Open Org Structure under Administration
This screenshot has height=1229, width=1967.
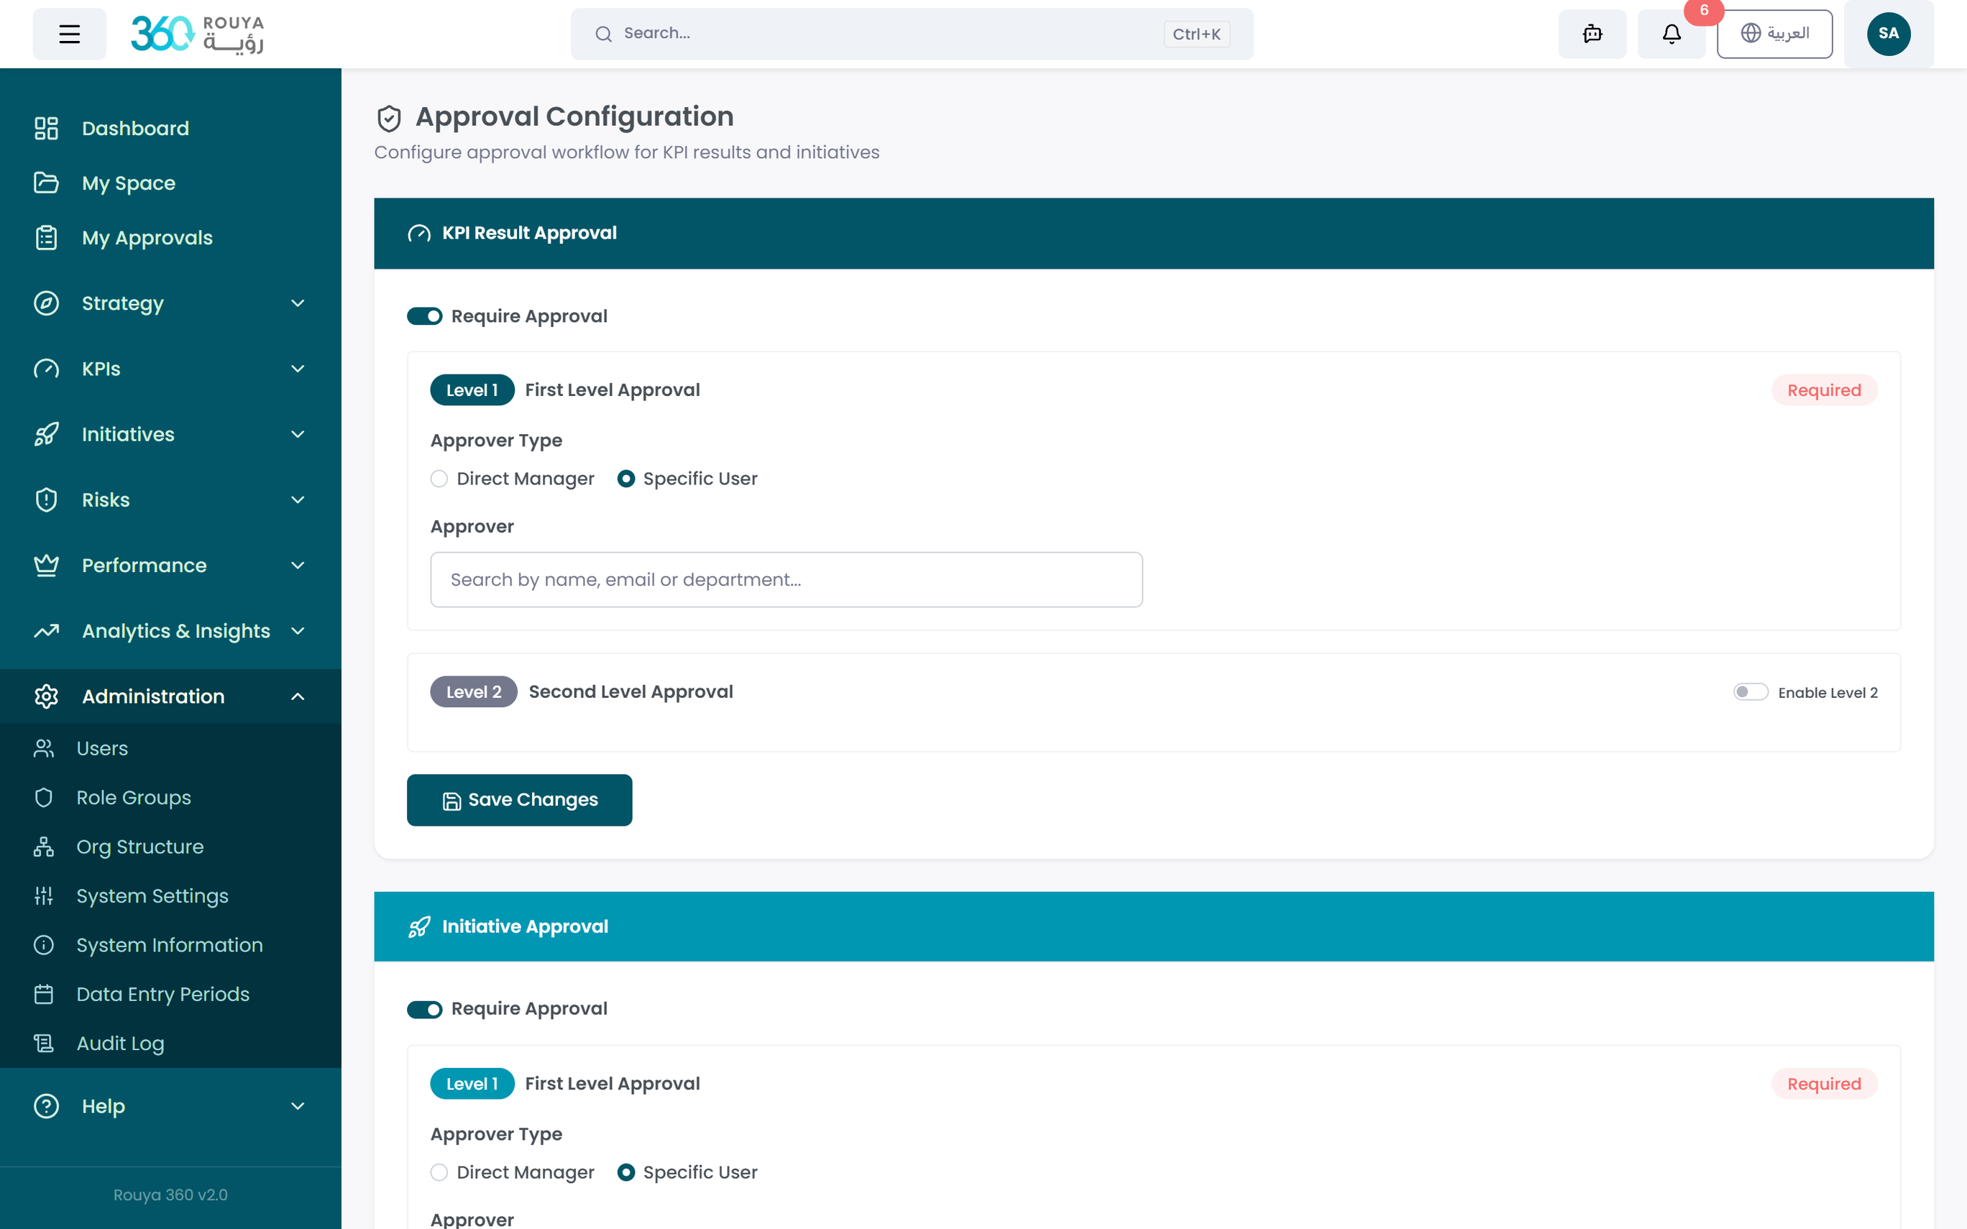(x=139, y=846)
